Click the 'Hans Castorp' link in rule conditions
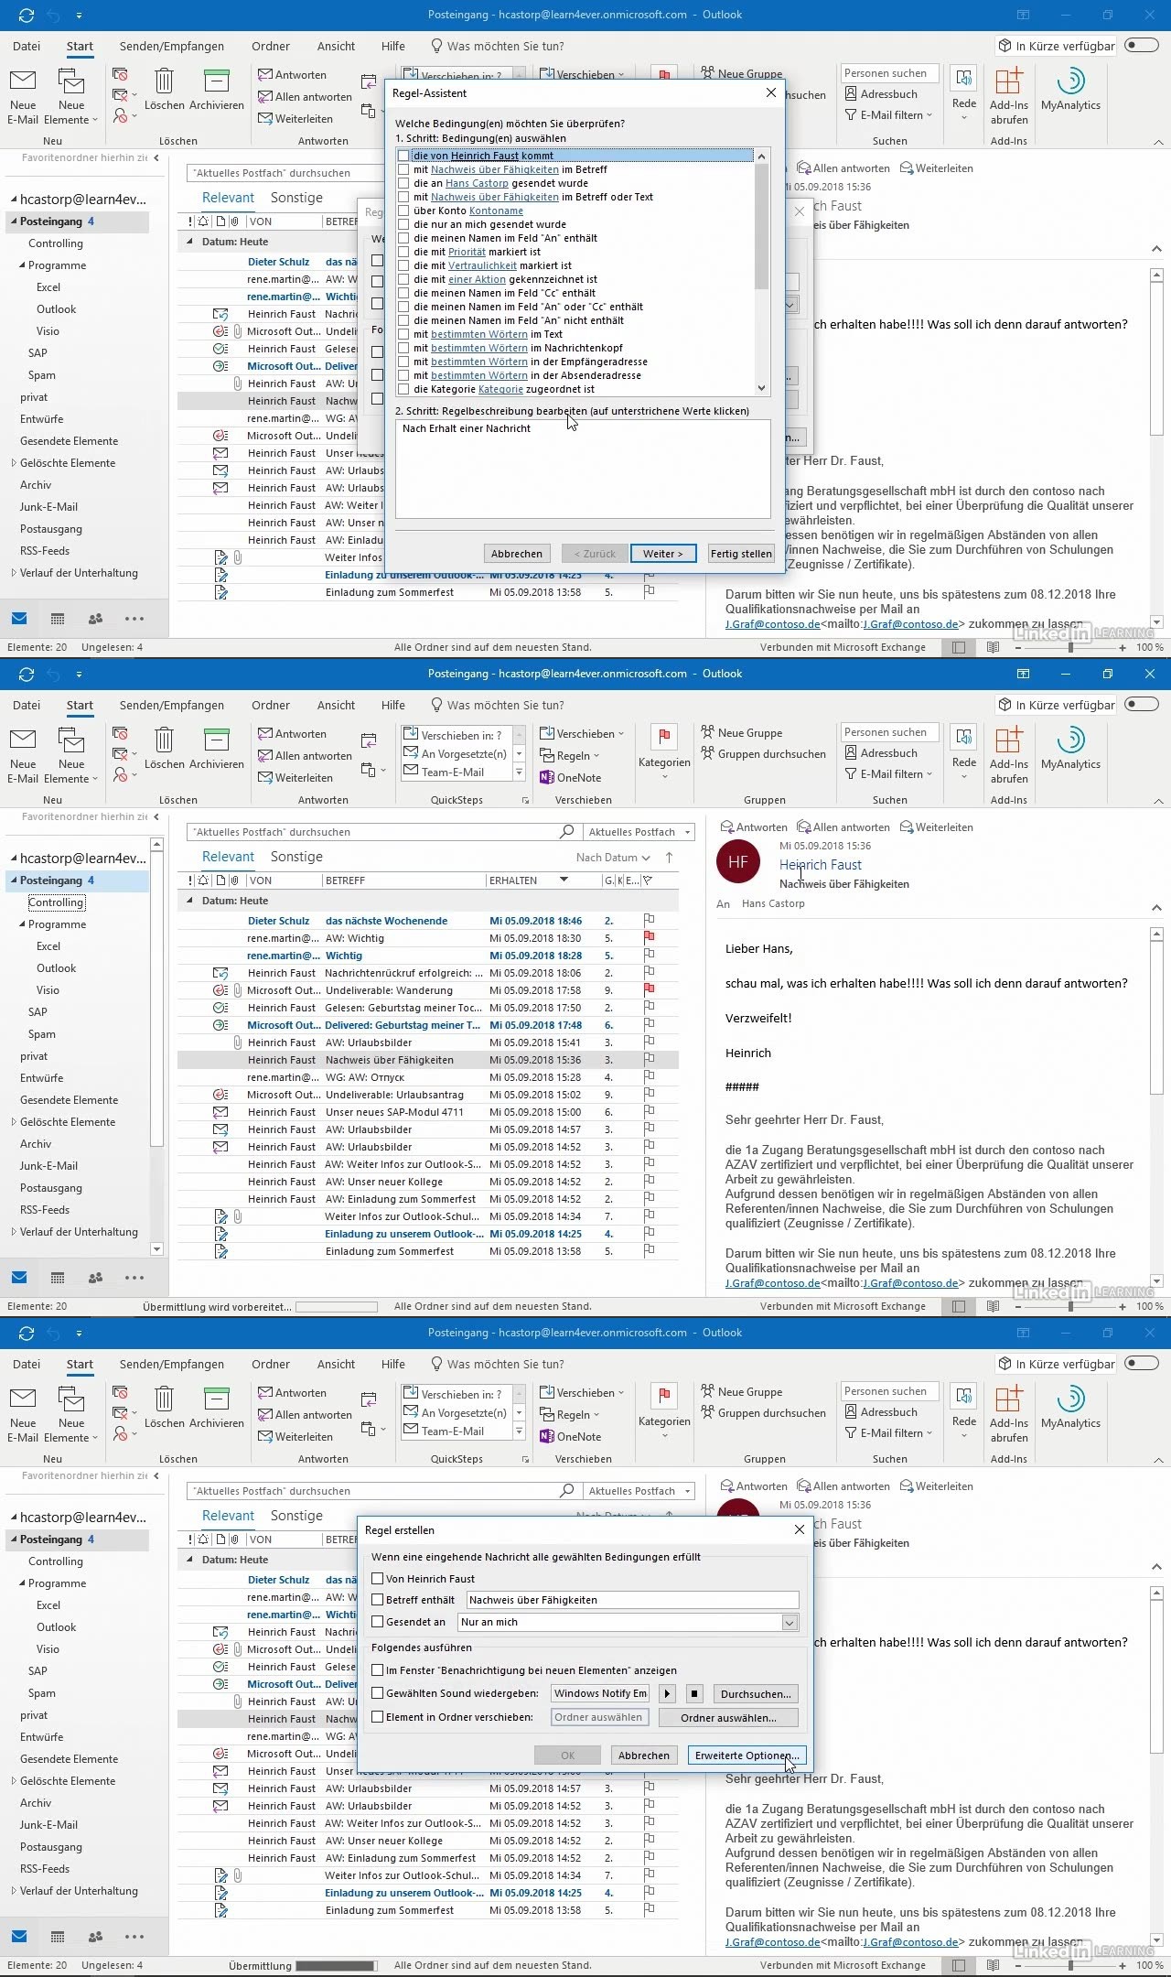 pos(477,183)
